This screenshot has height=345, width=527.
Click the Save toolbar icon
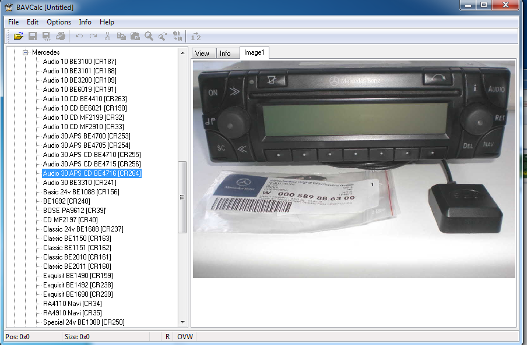[x=32, y=35]
